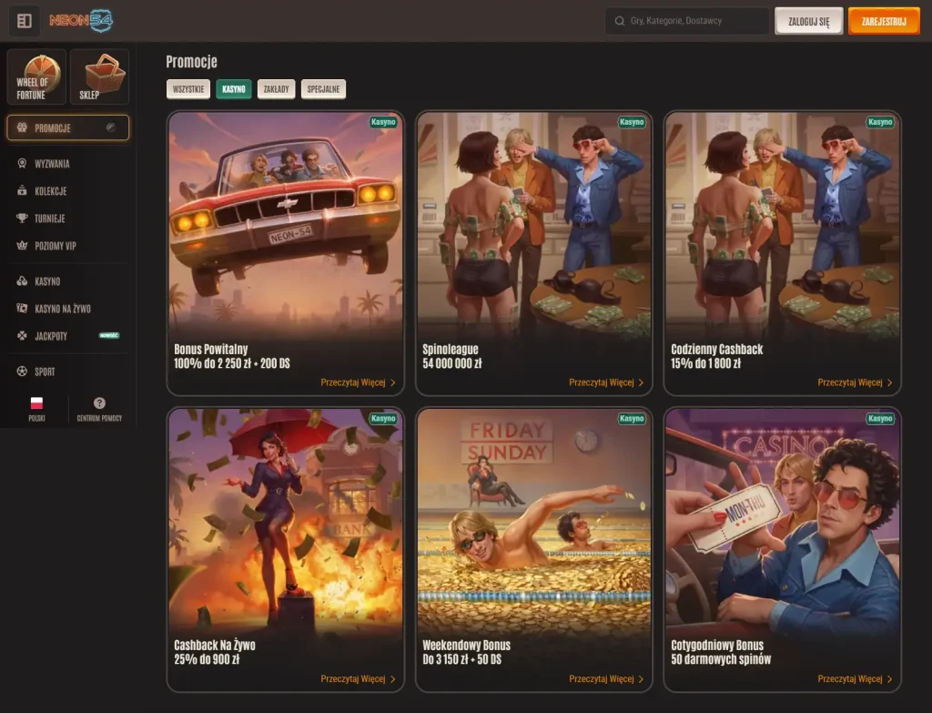Open the Sklep basket tile

point(99,76)
